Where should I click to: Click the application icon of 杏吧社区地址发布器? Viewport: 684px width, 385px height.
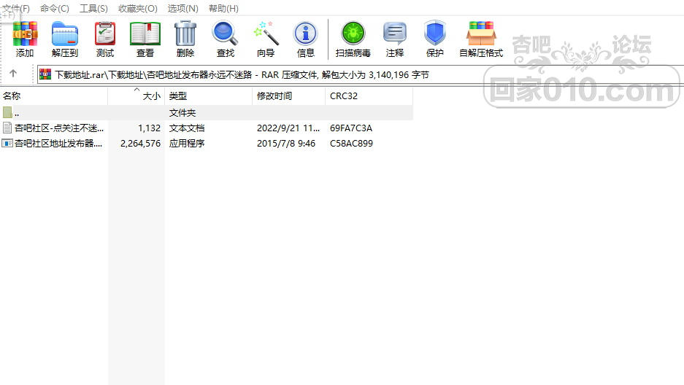pyautogui.click(x=7, y=143)
